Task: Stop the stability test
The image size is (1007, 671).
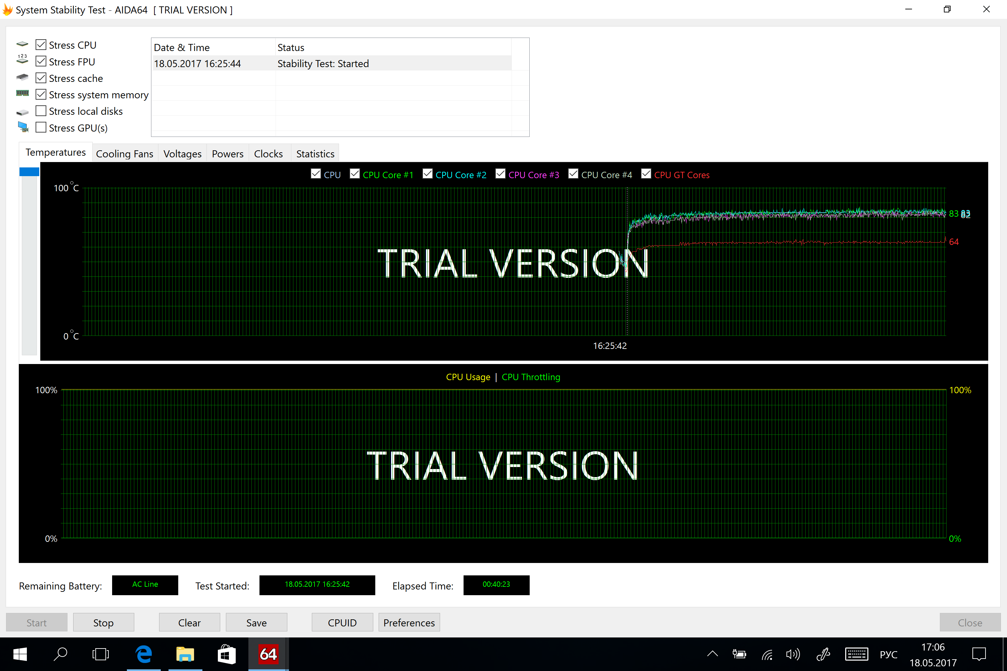Action: click(104, 623)
